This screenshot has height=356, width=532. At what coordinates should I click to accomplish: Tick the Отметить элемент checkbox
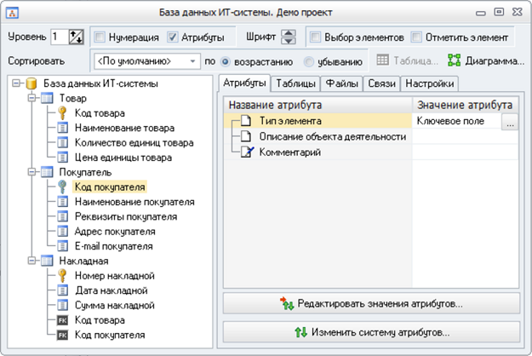[x=416, y=37]
